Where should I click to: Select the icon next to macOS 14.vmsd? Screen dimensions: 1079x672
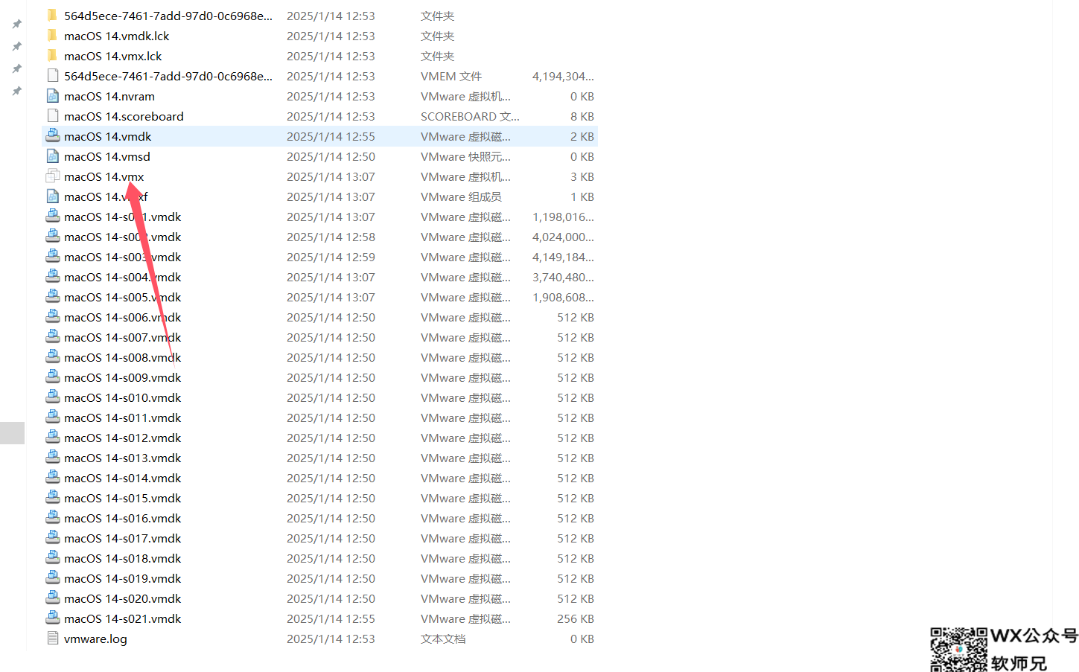(x=52, y=156)
